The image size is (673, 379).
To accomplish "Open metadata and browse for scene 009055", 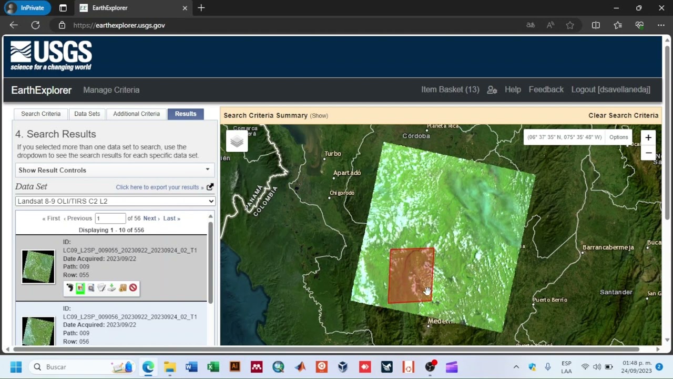I will click(x=101, y=288).
